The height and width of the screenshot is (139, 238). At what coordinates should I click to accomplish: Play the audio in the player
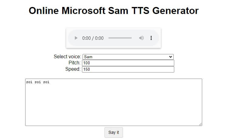point(76,38)
